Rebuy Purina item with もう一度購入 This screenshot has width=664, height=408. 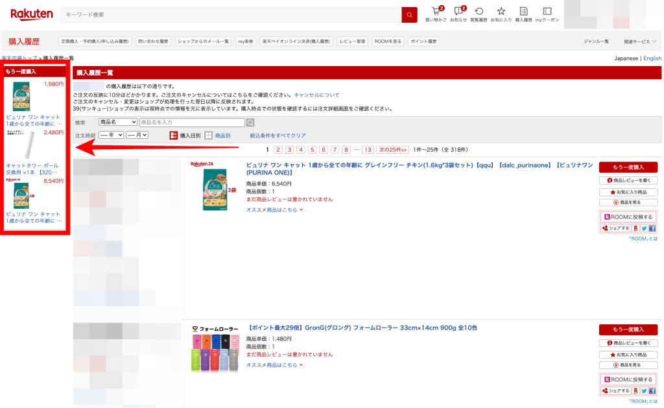pyautogui.click(x=628, y=167)
